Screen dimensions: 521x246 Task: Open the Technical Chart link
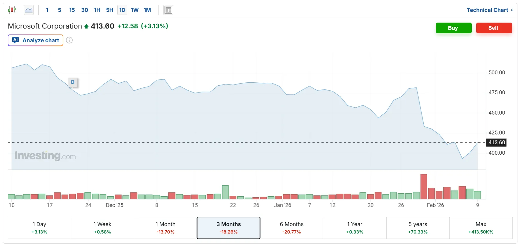click(x=490, y=10)
